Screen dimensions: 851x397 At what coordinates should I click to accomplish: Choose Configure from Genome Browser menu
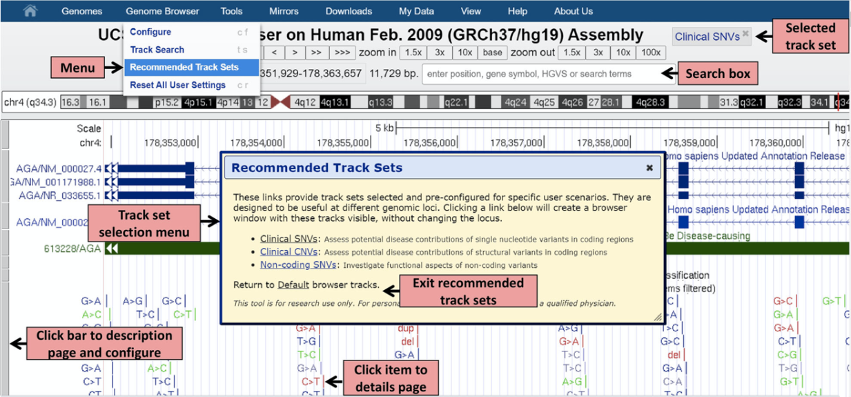150,32
